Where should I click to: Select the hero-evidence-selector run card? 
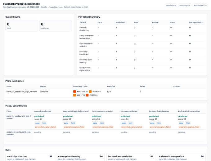coord(131,157)
